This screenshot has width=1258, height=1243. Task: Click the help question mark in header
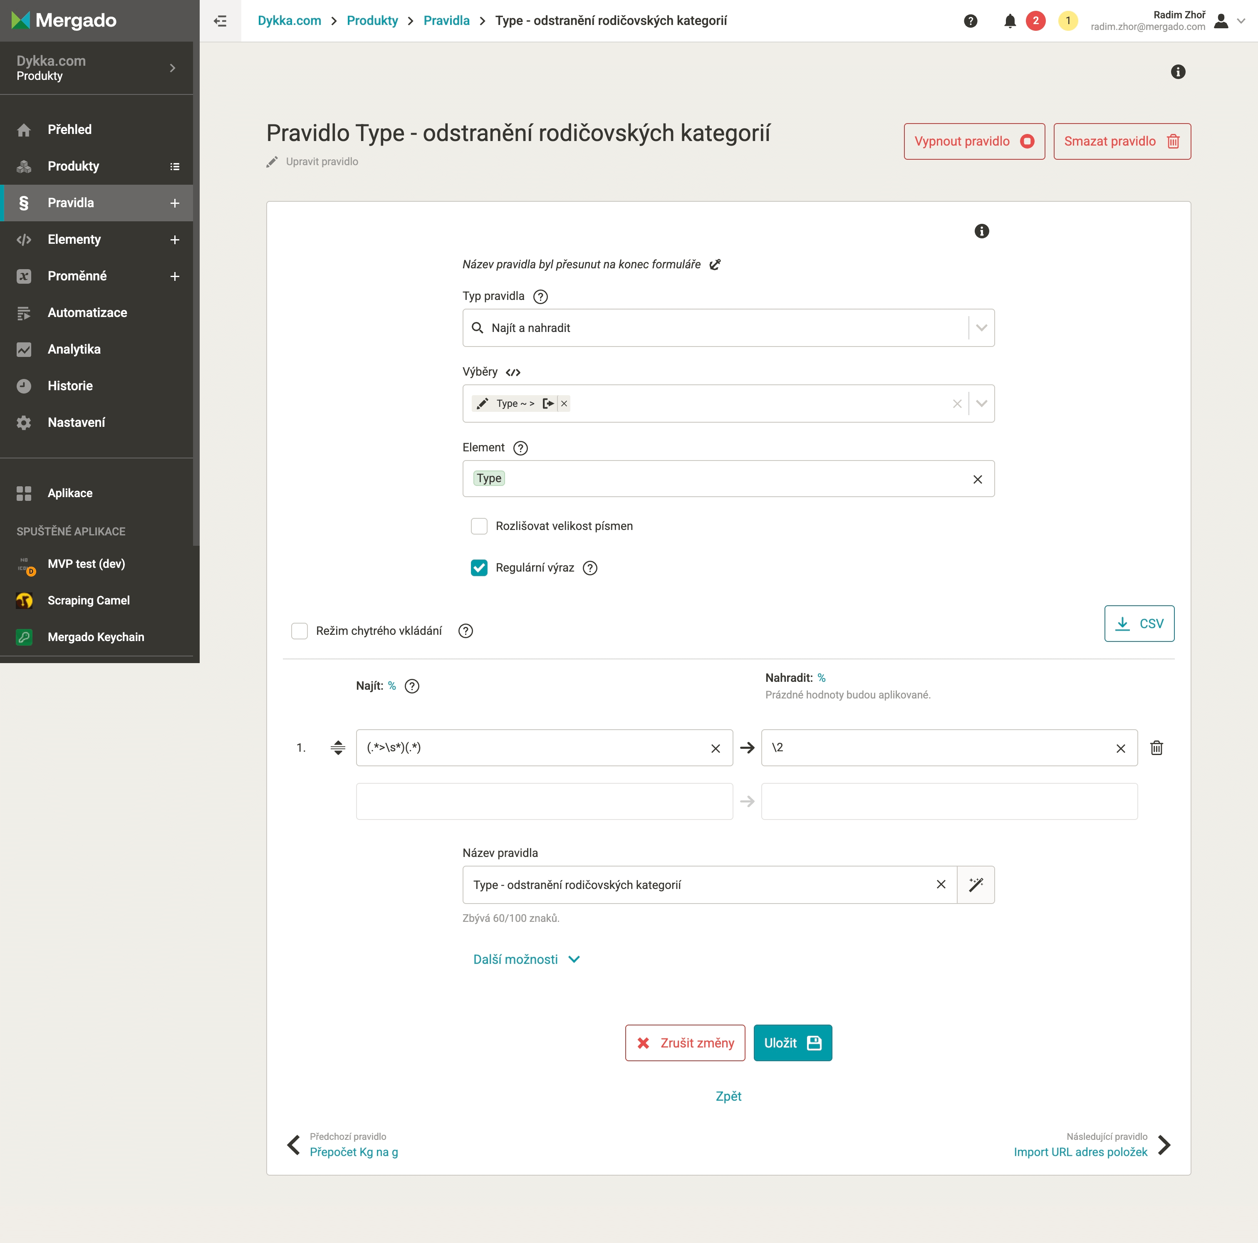point(970,21)
